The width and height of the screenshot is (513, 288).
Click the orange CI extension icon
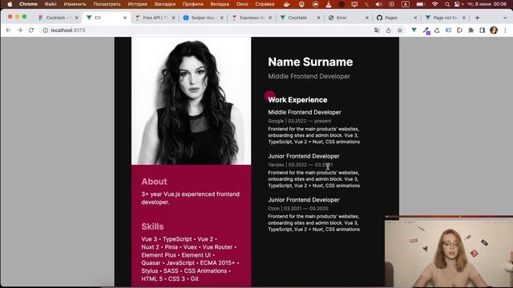[459, 30]
